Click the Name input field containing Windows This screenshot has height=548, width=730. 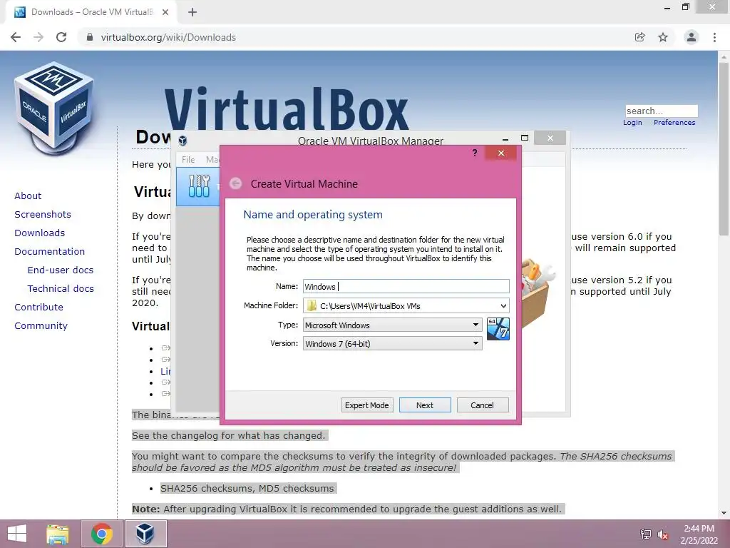tap(406, 286)
